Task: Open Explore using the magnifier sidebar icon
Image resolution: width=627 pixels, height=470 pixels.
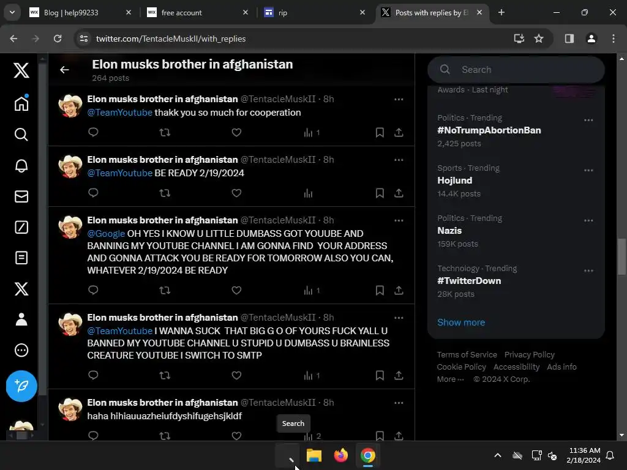Action: tap(21, 135)
